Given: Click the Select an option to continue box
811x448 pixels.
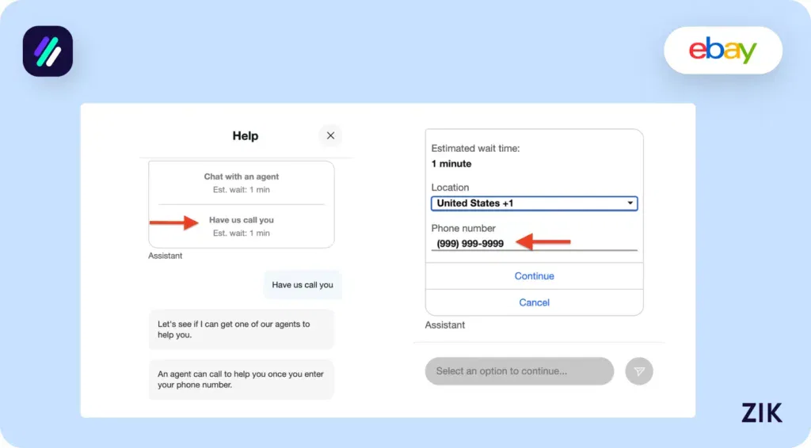Looking at the screenshot, I should [x=519, y=371].
